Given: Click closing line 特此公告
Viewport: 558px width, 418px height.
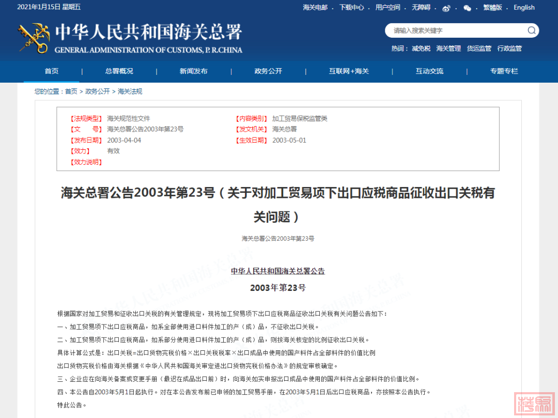Looking at the screenshot, I should [71, 405].
